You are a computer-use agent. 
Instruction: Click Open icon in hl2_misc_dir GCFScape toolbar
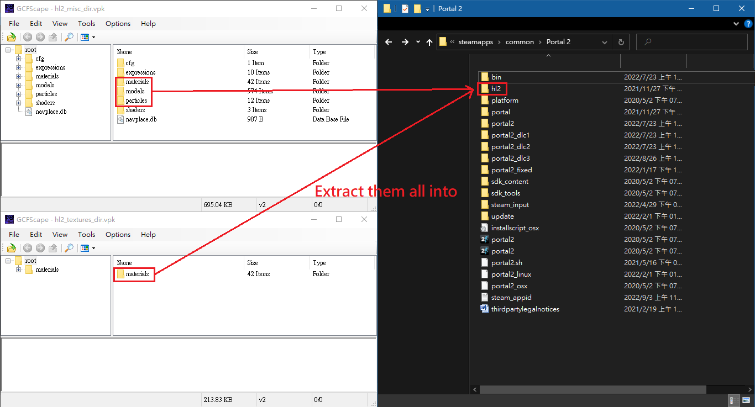11,37
